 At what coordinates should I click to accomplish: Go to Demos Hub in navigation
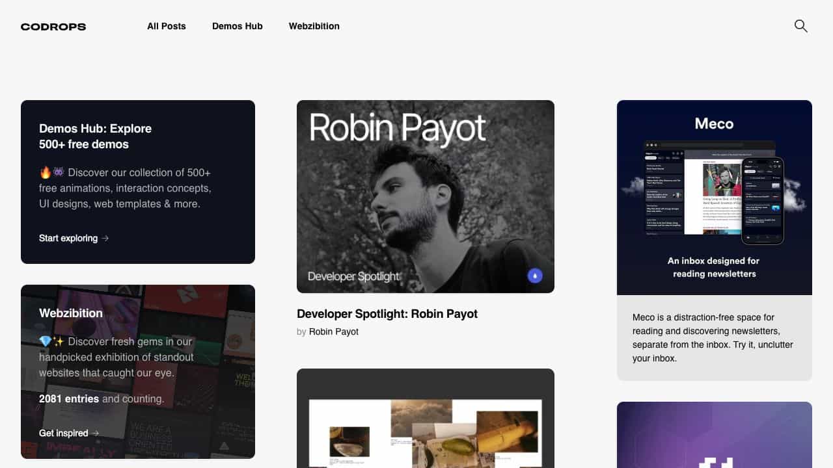point(238,27)
